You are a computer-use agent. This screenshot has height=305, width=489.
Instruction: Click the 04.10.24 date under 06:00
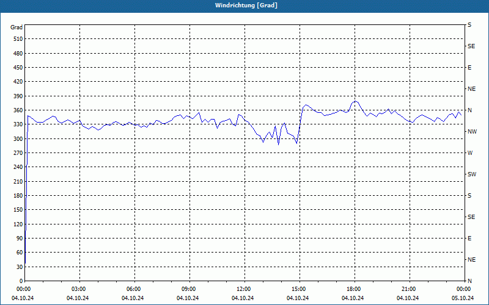pos(133,298)
